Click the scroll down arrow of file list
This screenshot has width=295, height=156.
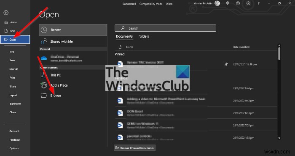(279, 138)
